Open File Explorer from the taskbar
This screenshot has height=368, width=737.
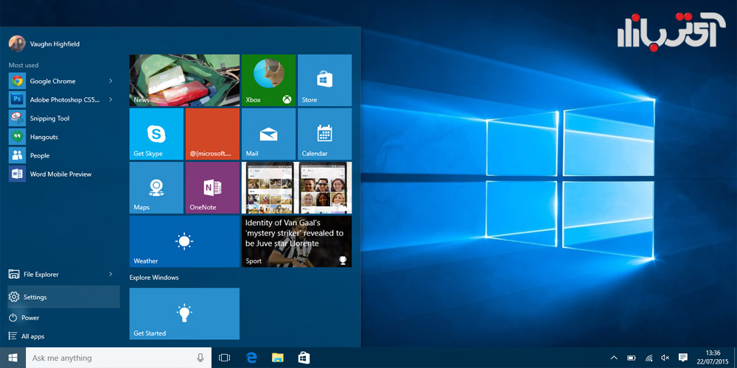click(x=278, y=358)
